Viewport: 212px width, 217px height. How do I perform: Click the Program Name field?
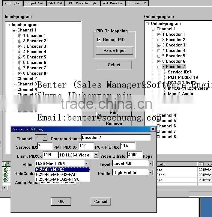(116, 138)
